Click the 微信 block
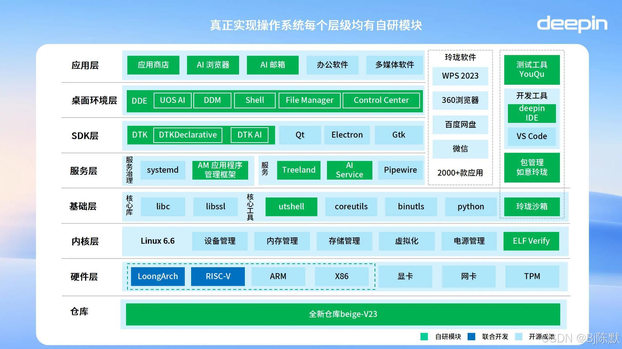 (460, 149)
